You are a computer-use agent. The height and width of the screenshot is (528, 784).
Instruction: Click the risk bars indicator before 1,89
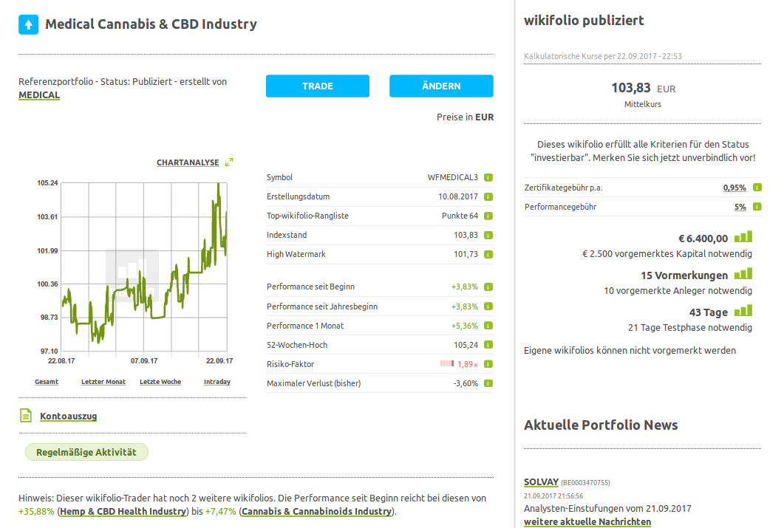tap(447, 363)
